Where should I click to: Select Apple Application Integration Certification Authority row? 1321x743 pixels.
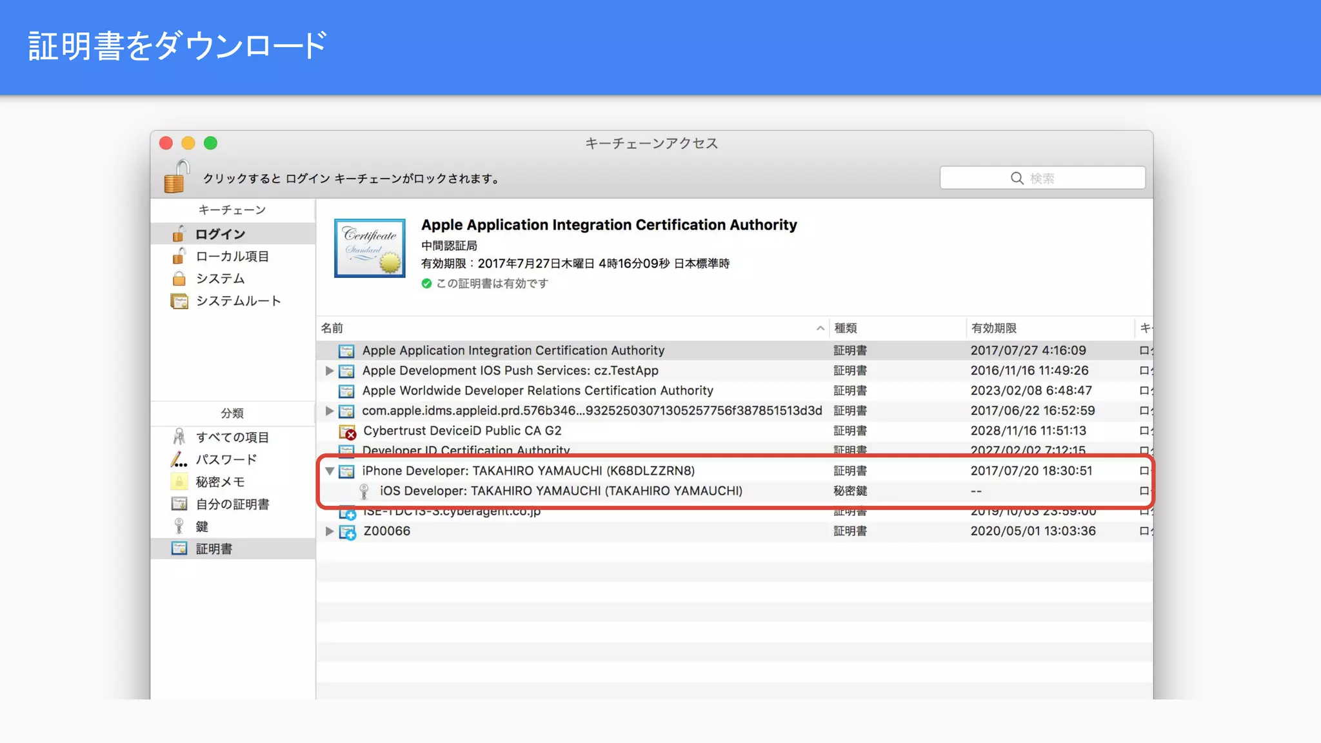click(x=734, y=350)
